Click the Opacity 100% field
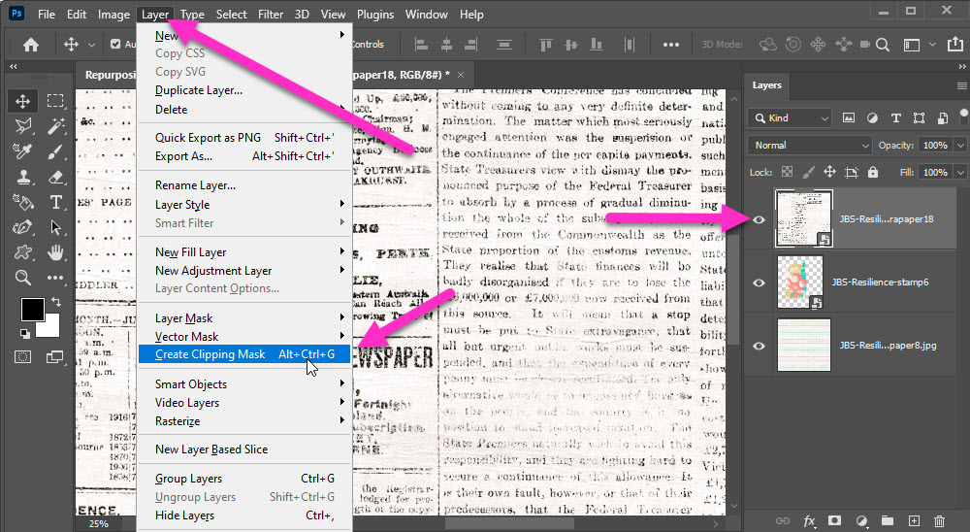 (935, 145)
